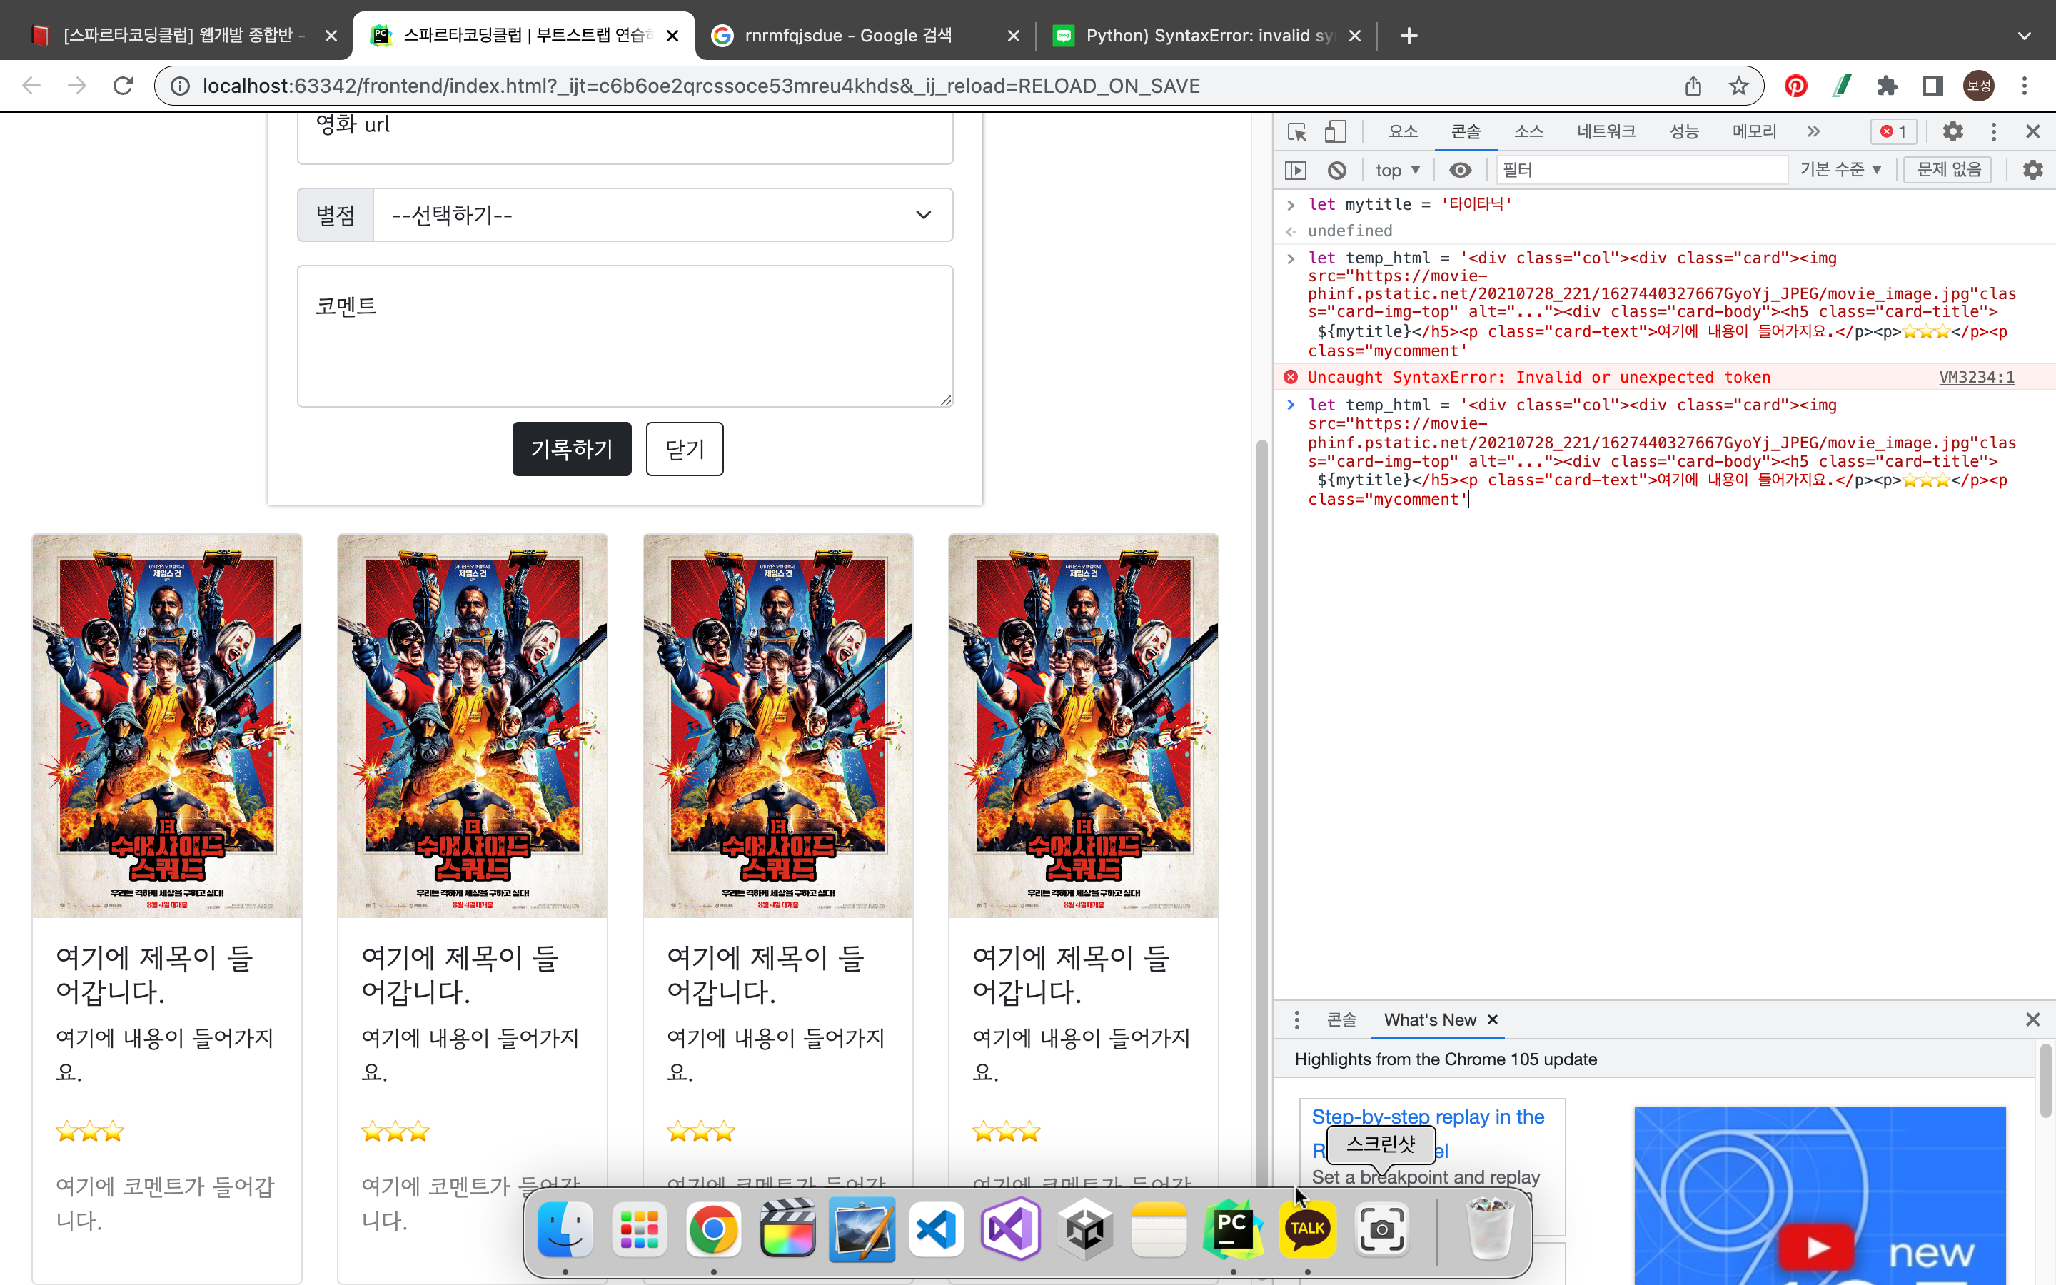The width and height of the screenshot is (2056, 1285).
Task: Open DevTools settings gear
Action: (1952, 132)
